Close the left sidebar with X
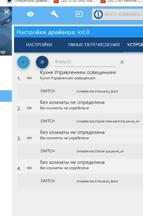 (7, 12)
